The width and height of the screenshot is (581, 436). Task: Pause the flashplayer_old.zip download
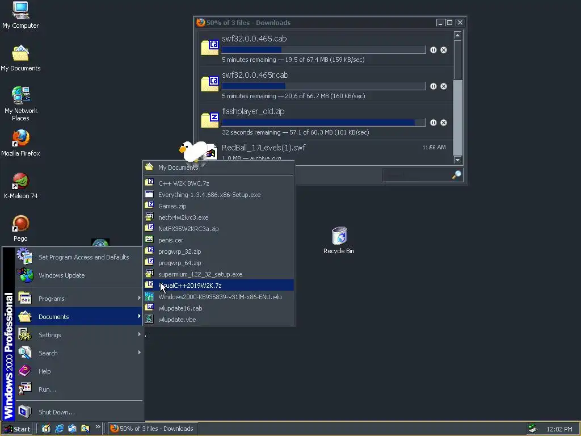point(433,123)
